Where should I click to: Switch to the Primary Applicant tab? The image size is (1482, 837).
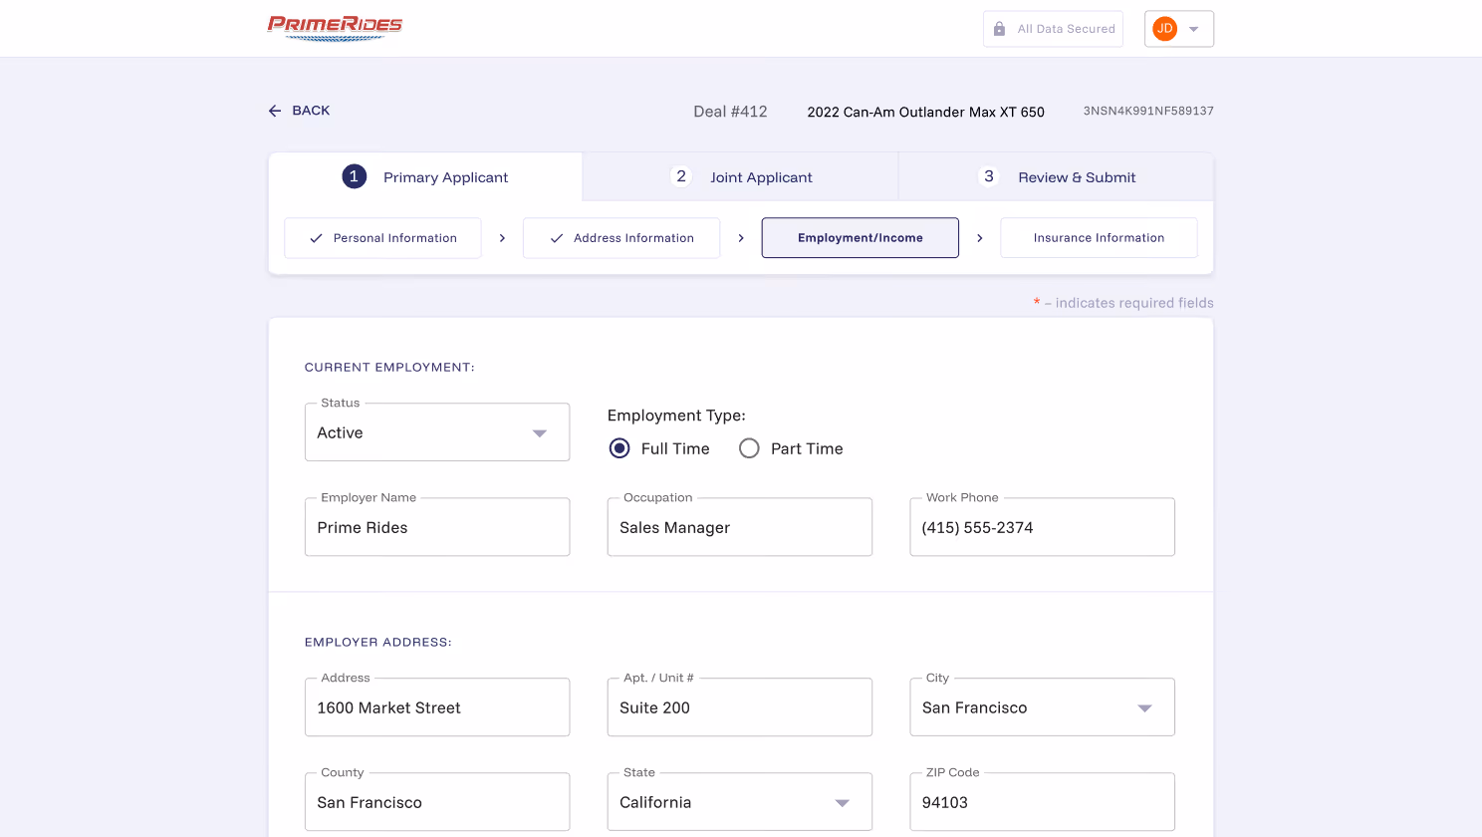[x=425, y=177]
